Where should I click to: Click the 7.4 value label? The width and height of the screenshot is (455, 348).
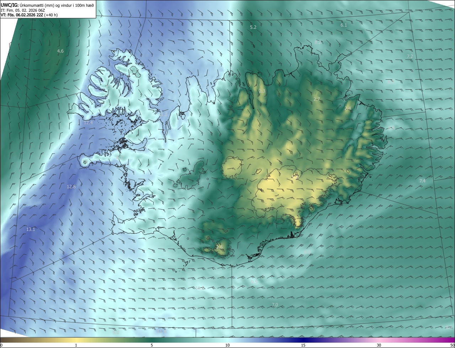(422, 181)
